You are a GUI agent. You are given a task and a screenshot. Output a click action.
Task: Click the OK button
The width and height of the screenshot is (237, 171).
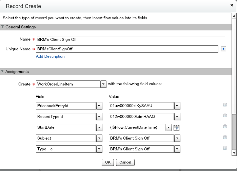pyautogui.click(x=107, y=163)
